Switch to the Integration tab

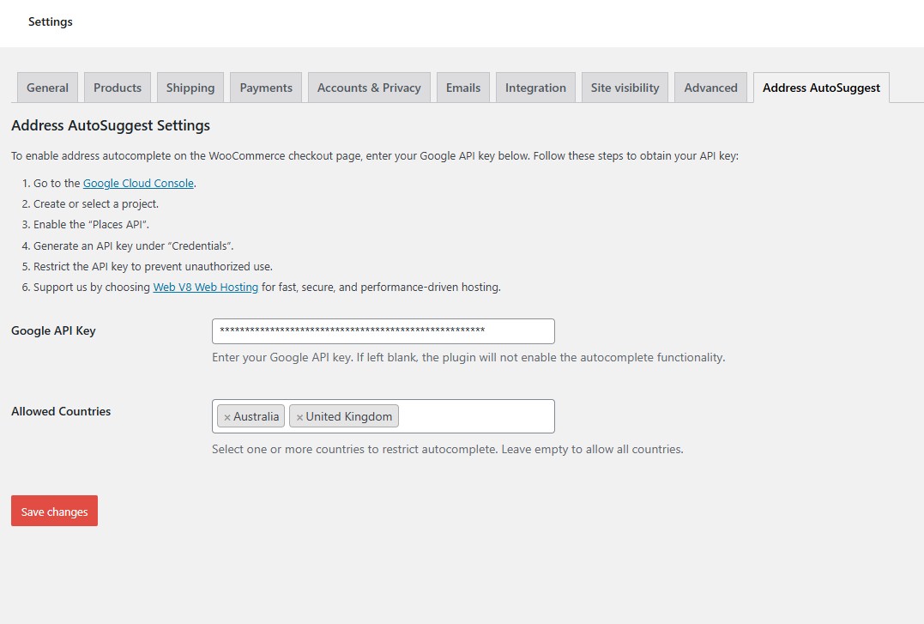click(534, 87)
